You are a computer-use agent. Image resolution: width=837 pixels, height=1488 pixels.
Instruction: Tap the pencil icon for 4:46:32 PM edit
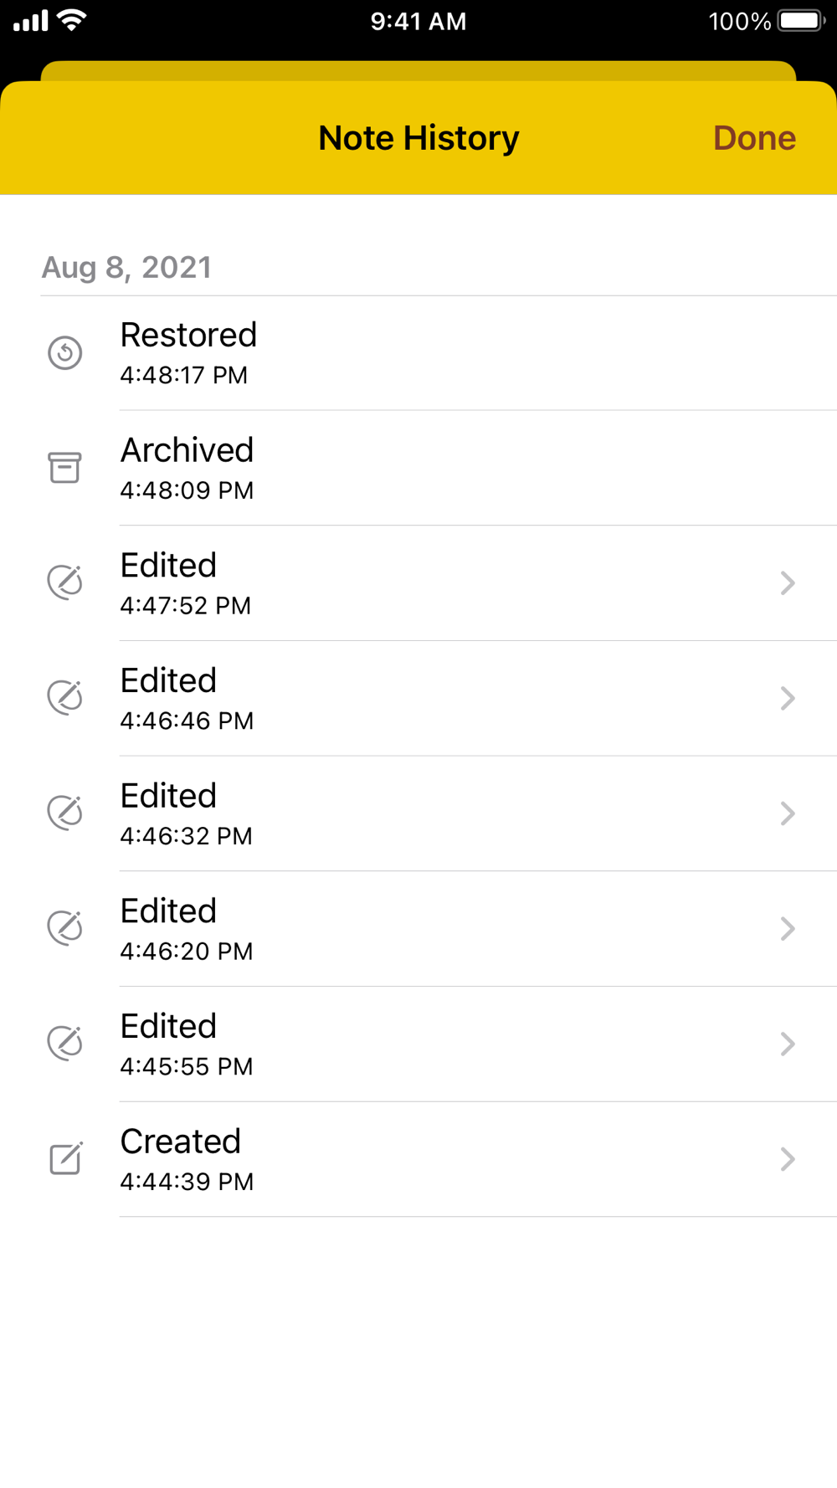tap(64, 813)
